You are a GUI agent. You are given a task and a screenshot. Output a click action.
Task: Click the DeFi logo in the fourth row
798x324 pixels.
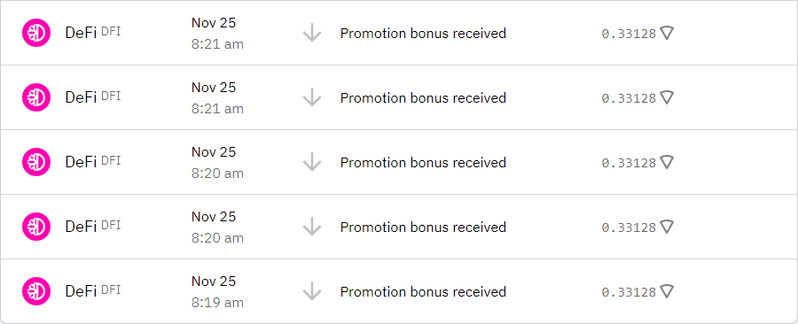36,227
